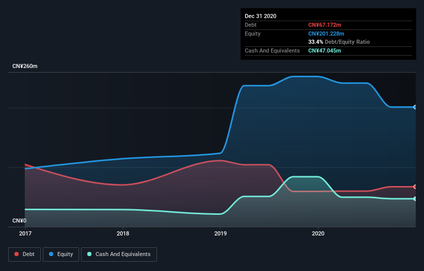
Task: Click the 33.4% Debt/Equity Ratio text
Action: (339, 42)
